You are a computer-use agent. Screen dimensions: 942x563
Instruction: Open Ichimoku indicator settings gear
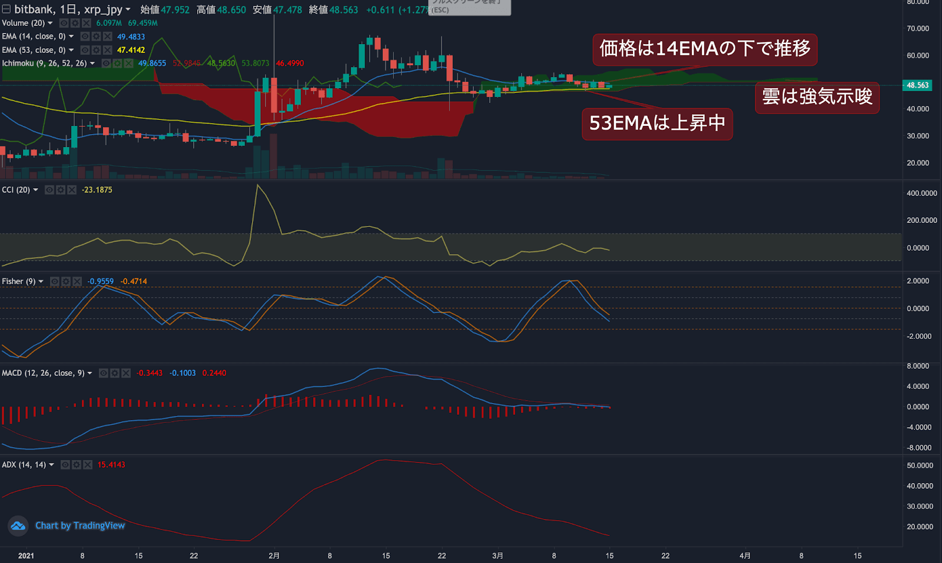(x=117, y=63)
